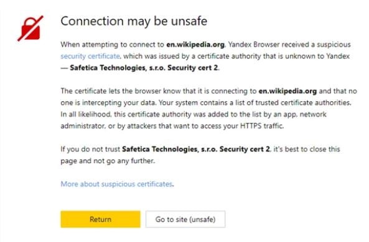369x242 pixels.
Task: Click the 'Connection may be unsafe' heading
Action: tap(134, 21)
